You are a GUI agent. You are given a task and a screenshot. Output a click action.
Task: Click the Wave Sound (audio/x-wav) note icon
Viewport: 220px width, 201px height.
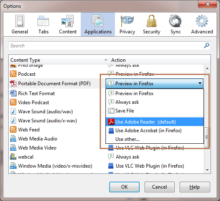click(x=13, y=121)
